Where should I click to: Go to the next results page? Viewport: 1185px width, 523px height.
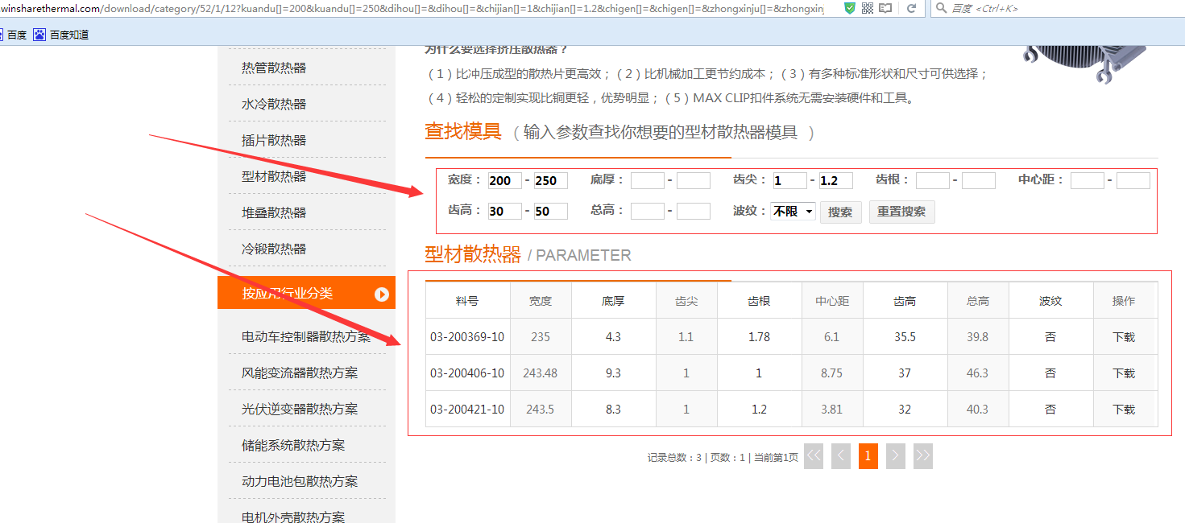[x=895, y=456]
